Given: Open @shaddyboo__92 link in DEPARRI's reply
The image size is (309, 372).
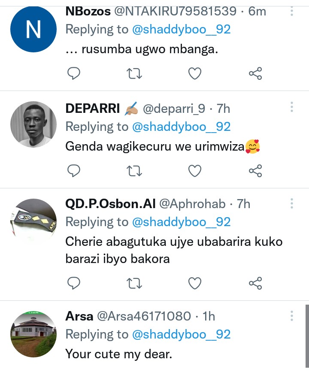Looking at the screenshot, I should 182,127.
